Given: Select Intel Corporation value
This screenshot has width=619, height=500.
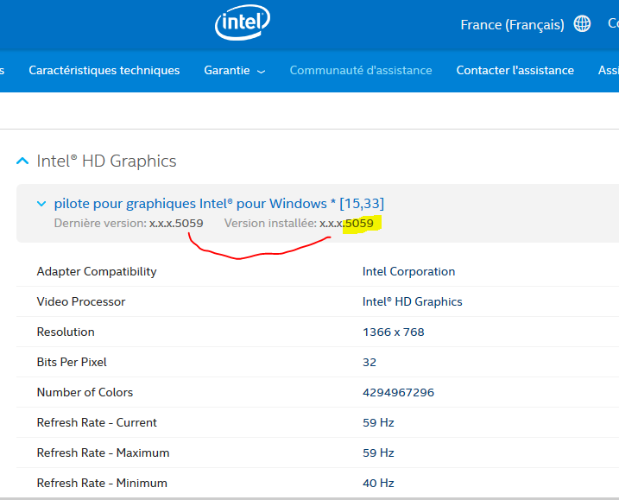Looking at the screenshot, I should [x=408, y=271].
